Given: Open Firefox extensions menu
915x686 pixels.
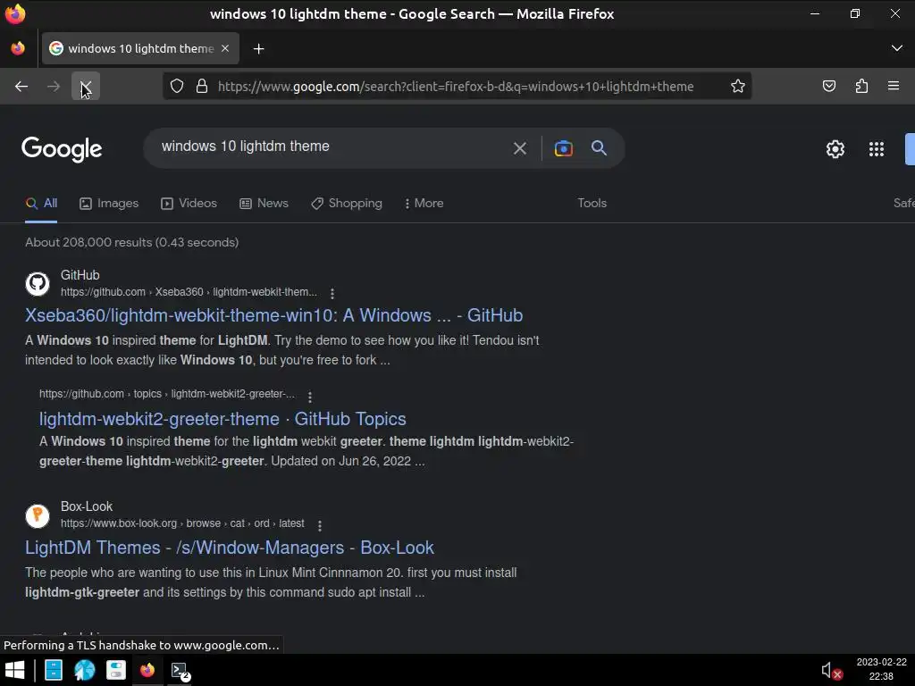Looking at the screenshot, I should coord(861,87).
